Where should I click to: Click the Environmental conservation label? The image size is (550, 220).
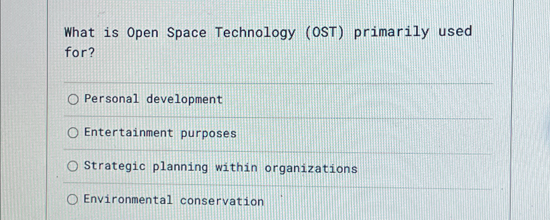tap(173, 201)
